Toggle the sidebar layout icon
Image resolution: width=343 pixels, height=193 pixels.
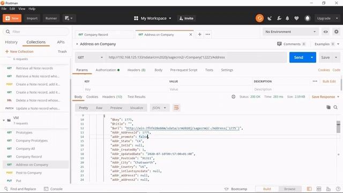[x=309, y=189]
